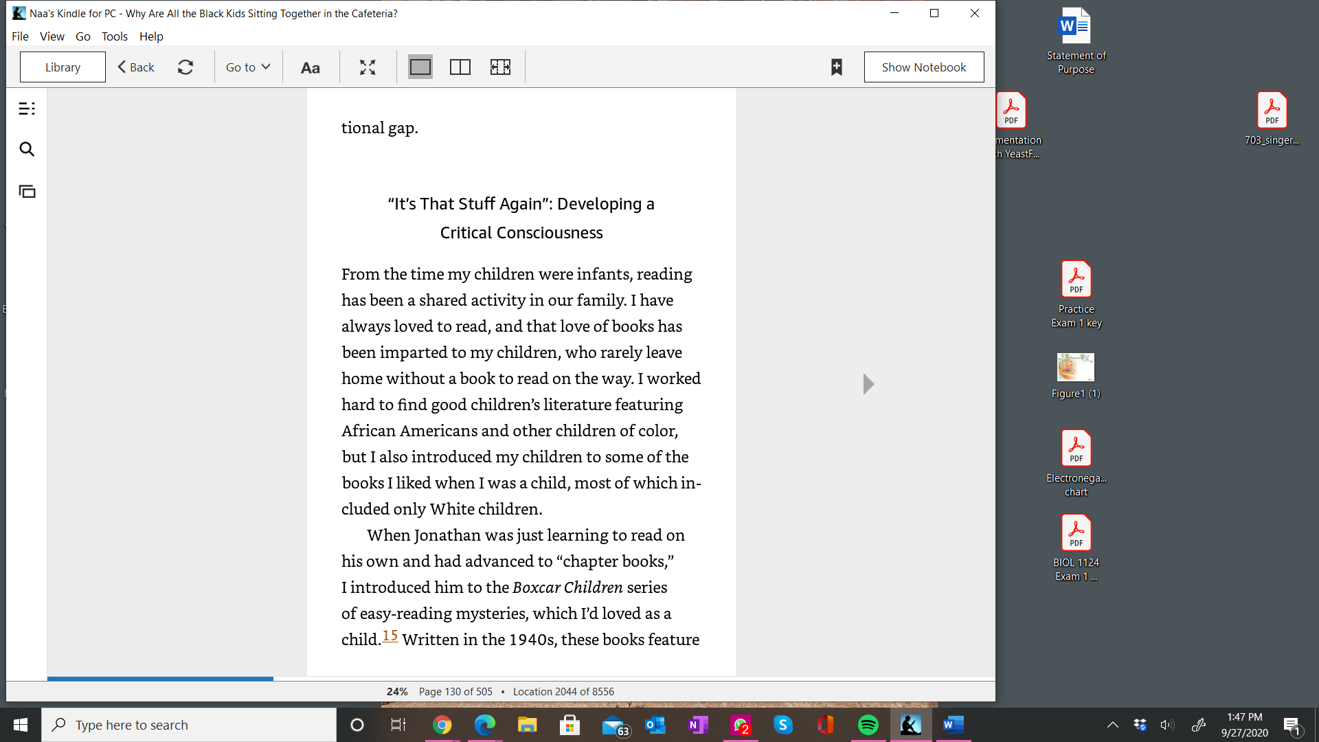Click the 24% progress text
Viewport: 1319px width, 742px height.
(x=397, y=692)
